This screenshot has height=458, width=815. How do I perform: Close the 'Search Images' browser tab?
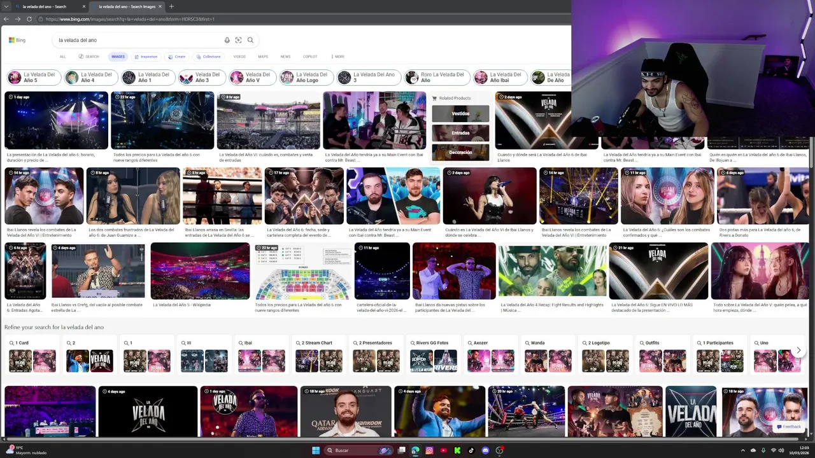(x=160, y=6)
